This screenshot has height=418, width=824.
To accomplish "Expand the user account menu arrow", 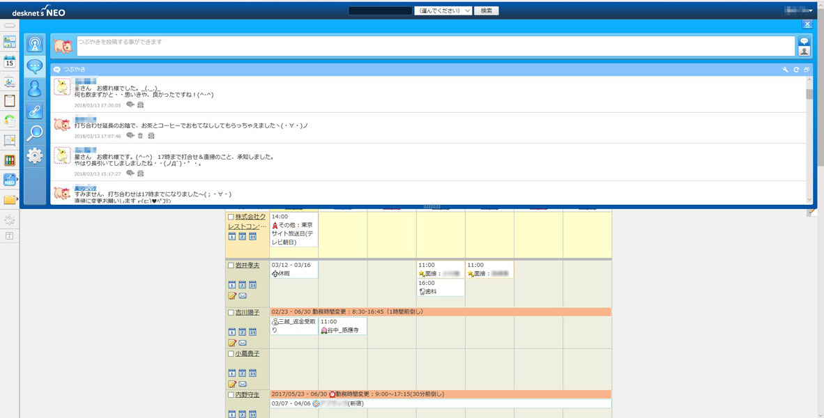I will click(811, 11).
